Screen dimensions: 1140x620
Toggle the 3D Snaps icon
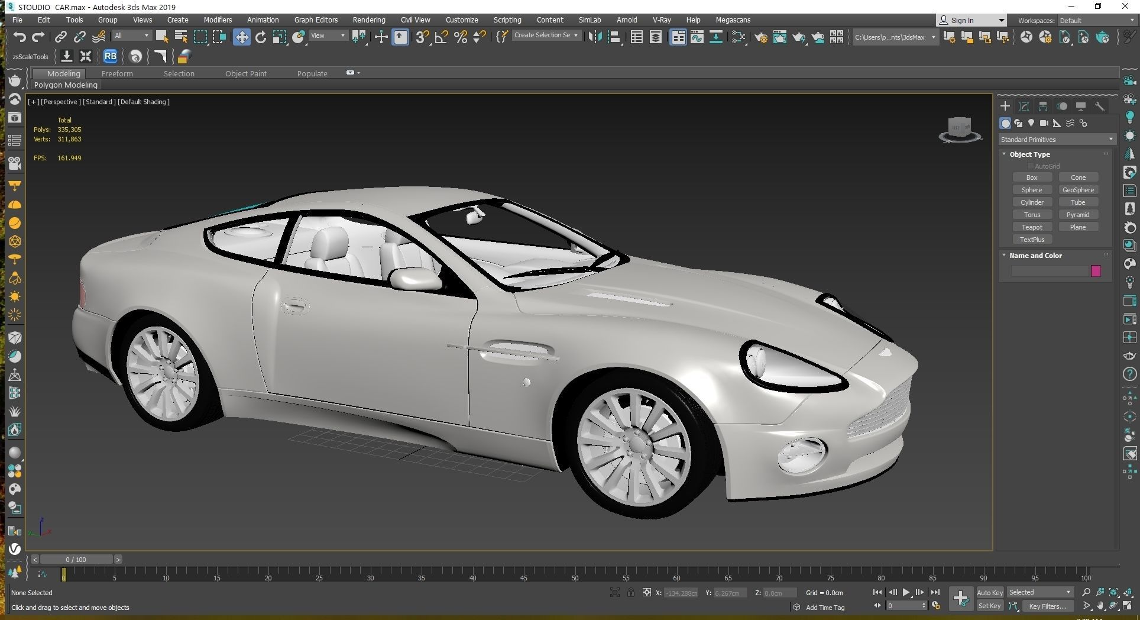click(422, 37)
